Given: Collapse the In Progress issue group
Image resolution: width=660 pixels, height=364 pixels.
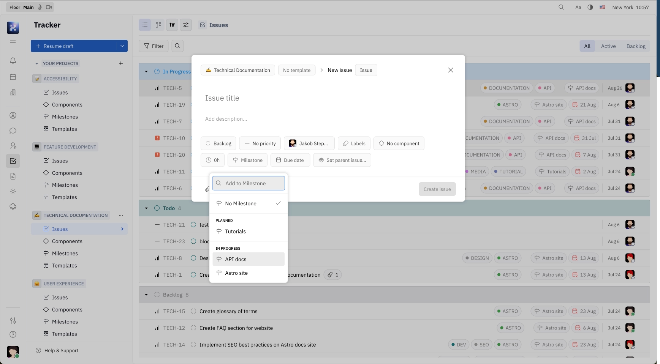Looking at the screenshot, I should coord(146,72).
